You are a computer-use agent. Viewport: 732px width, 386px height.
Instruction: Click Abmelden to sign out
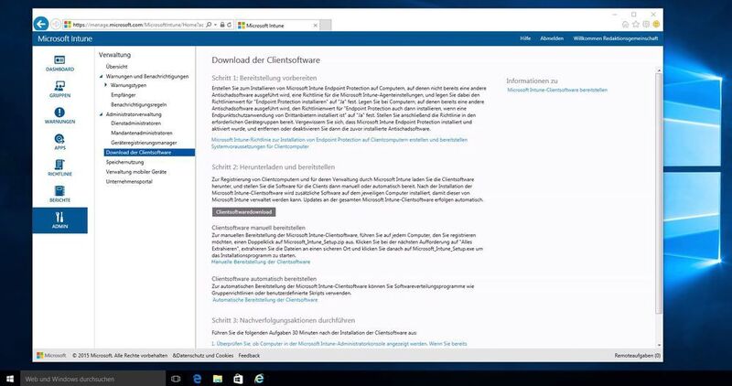point(552,38)
